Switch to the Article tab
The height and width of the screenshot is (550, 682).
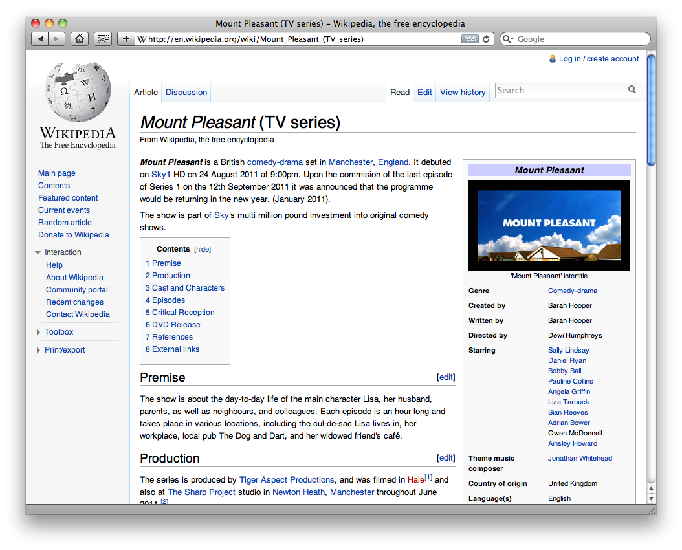(x=146, y=92)
